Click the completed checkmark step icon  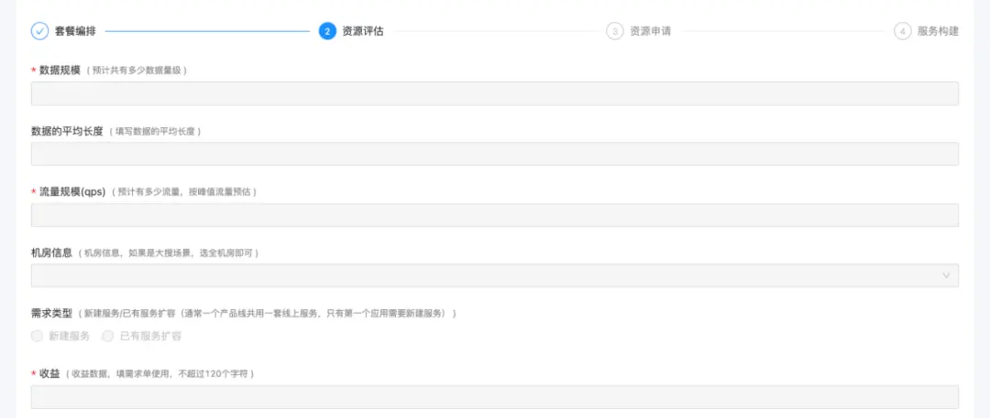click(x=39, y=31)
